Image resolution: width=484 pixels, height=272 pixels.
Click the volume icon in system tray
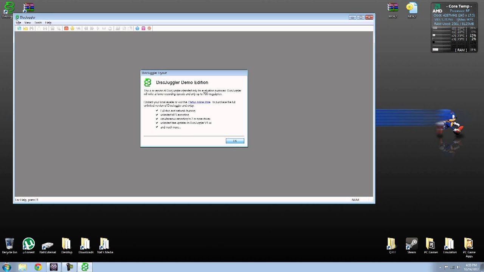458,267
